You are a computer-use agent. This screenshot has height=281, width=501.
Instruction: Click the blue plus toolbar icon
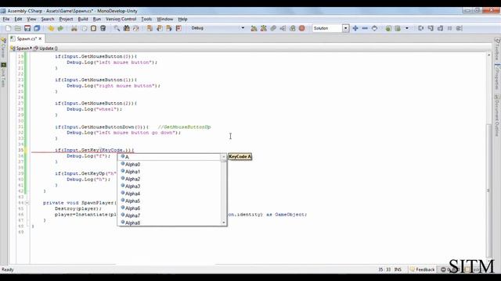[x=355, y=28]
